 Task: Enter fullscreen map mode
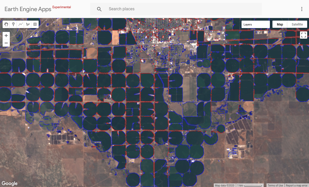point(303,35)
